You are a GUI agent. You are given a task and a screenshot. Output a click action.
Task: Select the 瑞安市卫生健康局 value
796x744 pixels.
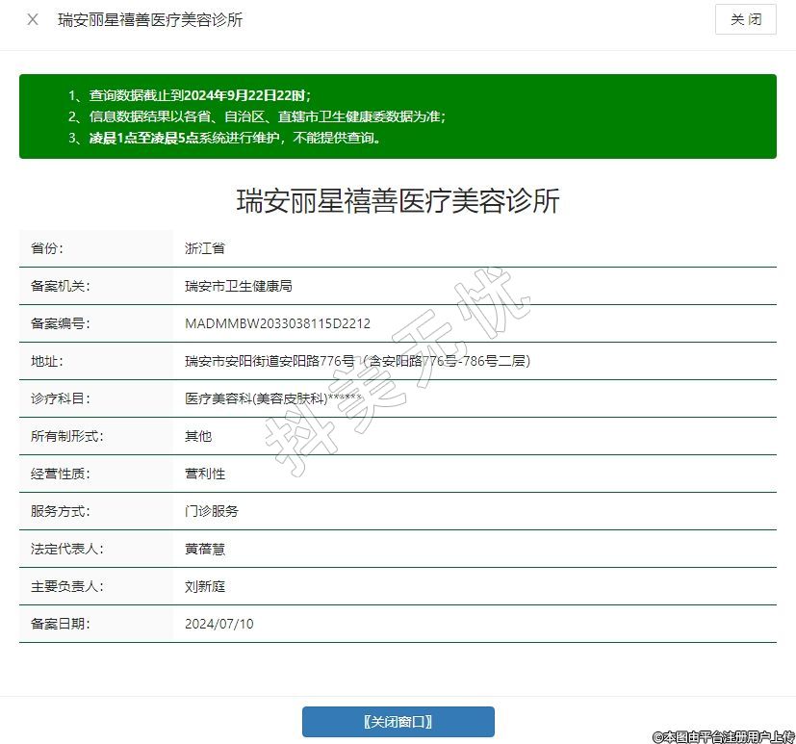tap(238, 286)
